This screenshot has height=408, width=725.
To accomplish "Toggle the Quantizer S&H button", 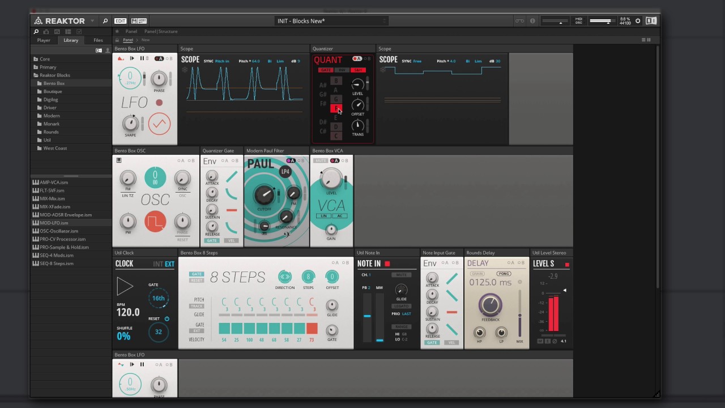I will point(358,70).
